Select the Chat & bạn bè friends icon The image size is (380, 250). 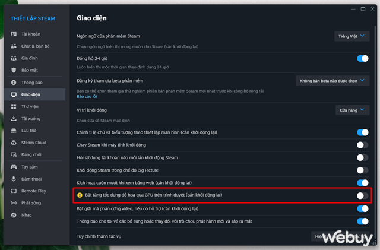(14, 46)
